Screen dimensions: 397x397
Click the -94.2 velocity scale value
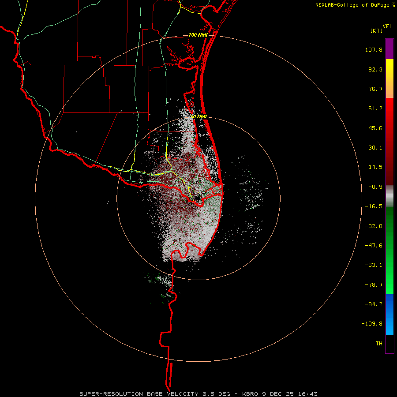click(374, 304)
